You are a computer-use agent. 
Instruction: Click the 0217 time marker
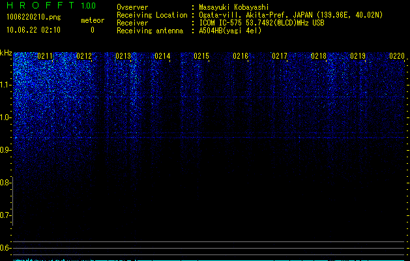tap(280, 56)
